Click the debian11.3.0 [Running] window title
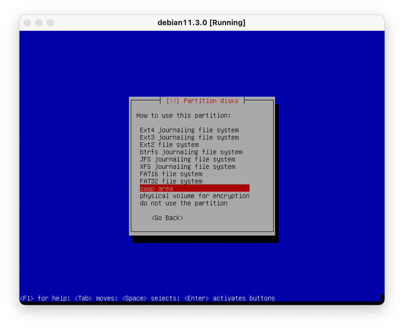The width and height of the screenshot is (404, 329). 201,23
